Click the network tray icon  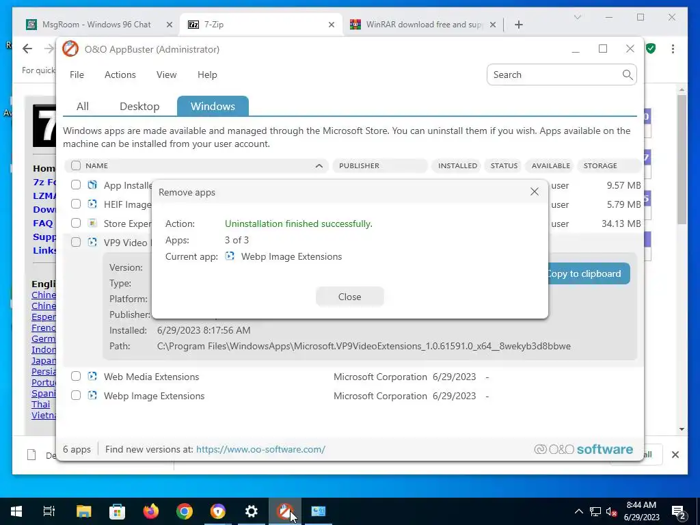[595, 511]
